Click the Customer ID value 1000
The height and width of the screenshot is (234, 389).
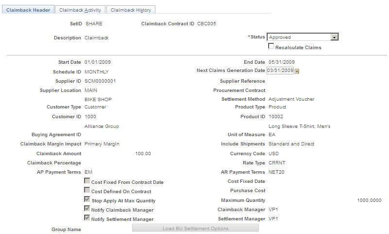pyautogui.click(x=90, y=116)
